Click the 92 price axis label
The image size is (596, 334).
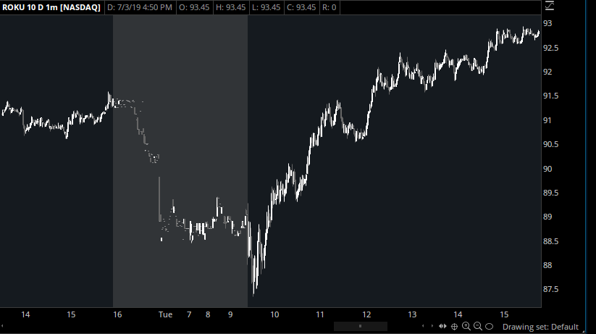(x=547, y=72)
